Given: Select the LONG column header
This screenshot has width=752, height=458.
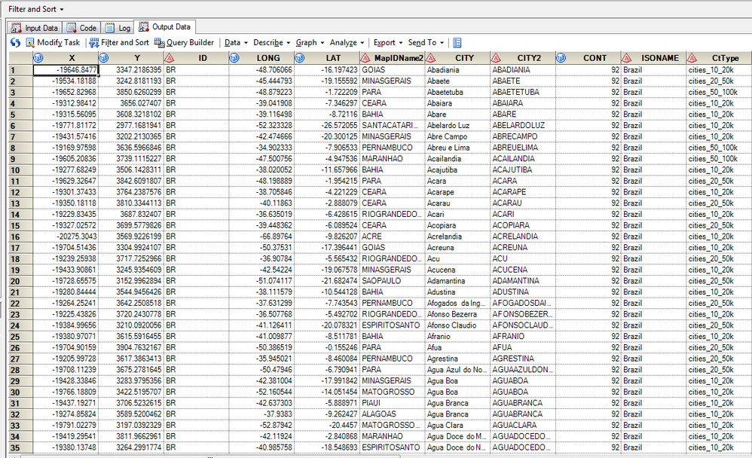Looking at the screenshot, I should click(261, 58).
